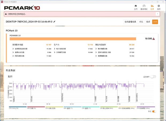Click the 常用基本功能 score 12 167
166x121 pixels.
click(49, 45)
